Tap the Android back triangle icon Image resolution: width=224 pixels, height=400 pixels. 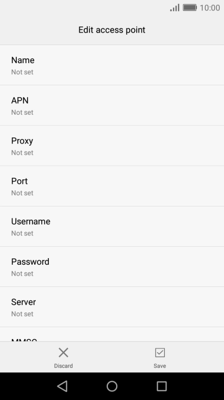tap(62, 386)
